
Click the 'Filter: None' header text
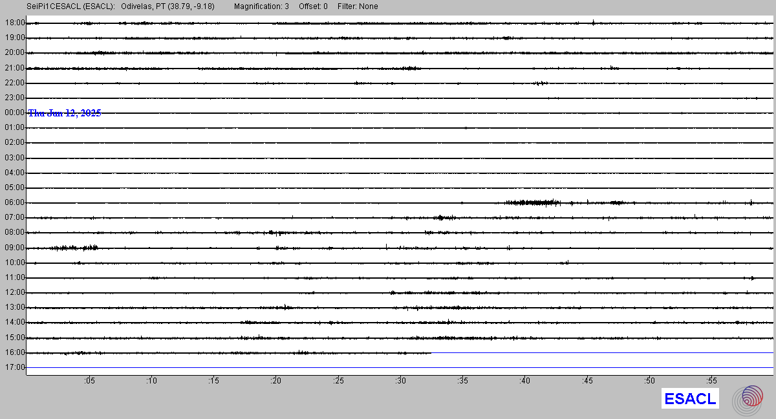(x=358, y=6)
